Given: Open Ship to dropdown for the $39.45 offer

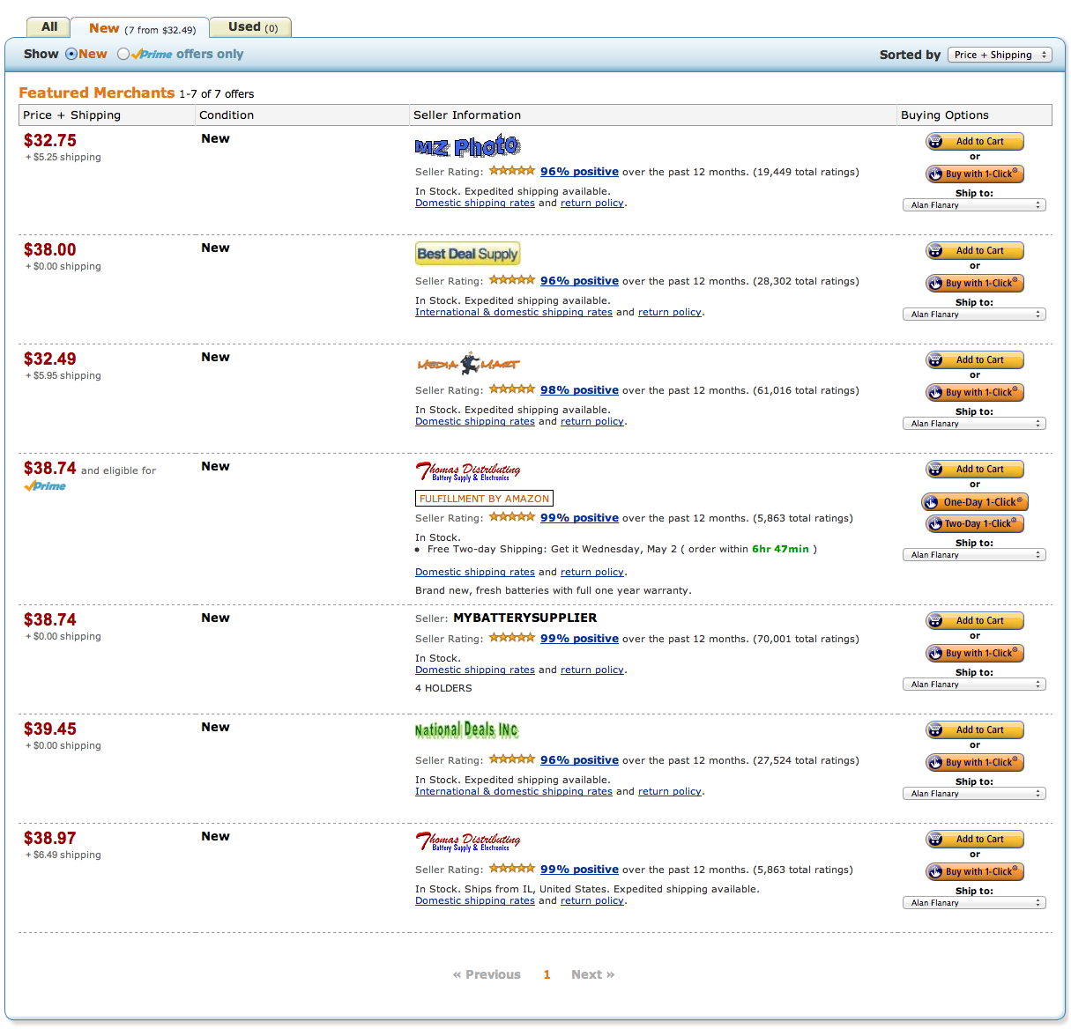Looking at the screenshot, I should click(x=974, y=794).
